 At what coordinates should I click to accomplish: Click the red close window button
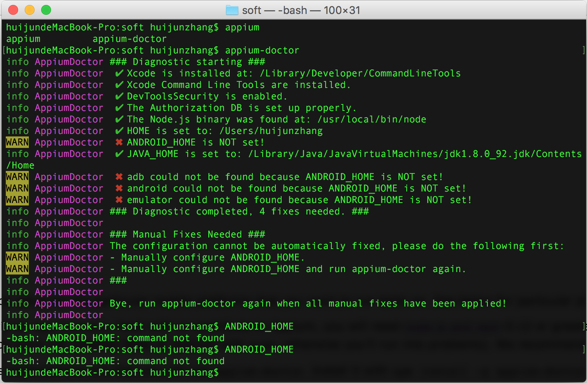pos(13,10)
